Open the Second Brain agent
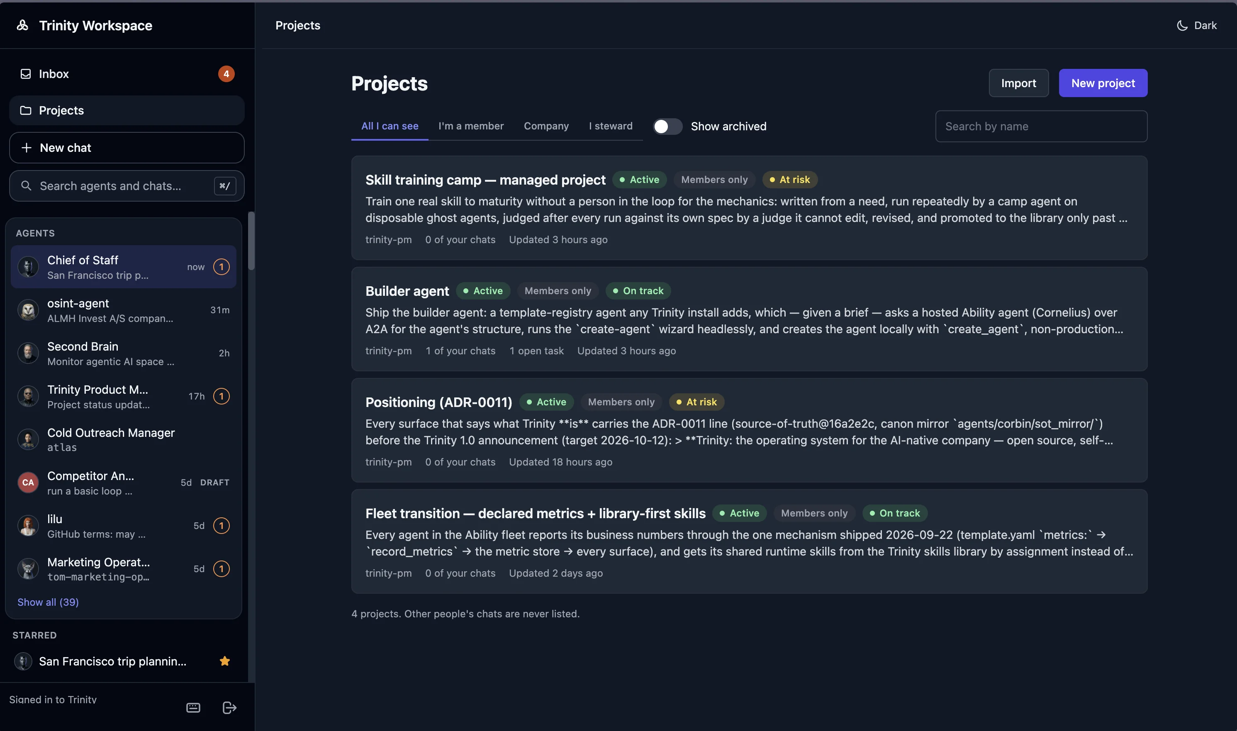The width and height of the screenshot is (1237, 731). point(123,353)
